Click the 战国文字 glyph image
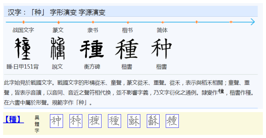This screenshot has width=266, height=138. click(23, 48)
